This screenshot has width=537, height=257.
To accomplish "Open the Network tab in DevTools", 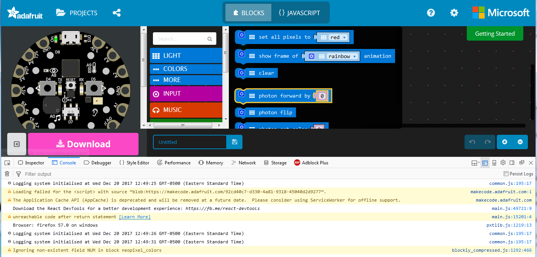I will pyautogui.click(x=243, y=162).
